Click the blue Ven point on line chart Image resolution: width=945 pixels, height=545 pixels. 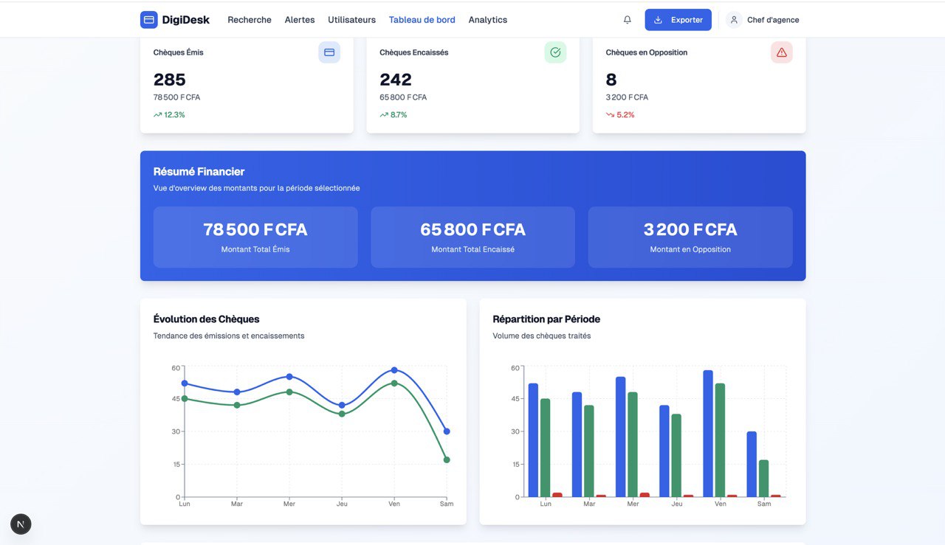click(x=394, y=370)
